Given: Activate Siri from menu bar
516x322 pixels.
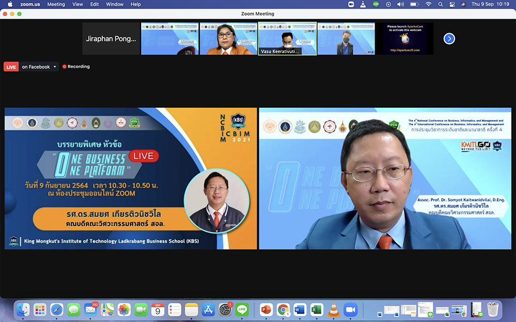Looking at the screenshot, I should coord(464,4).
